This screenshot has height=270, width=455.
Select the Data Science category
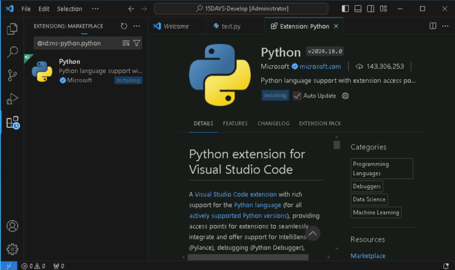click(369, 199)
